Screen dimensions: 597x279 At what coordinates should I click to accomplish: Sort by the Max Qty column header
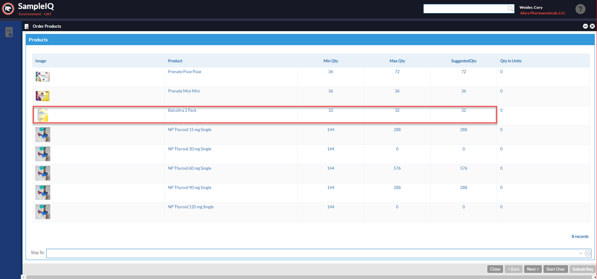(397, 61)
